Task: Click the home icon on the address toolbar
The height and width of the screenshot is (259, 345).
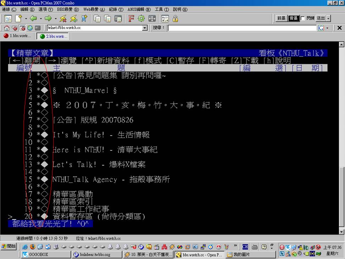Action: tap(7, 28)
